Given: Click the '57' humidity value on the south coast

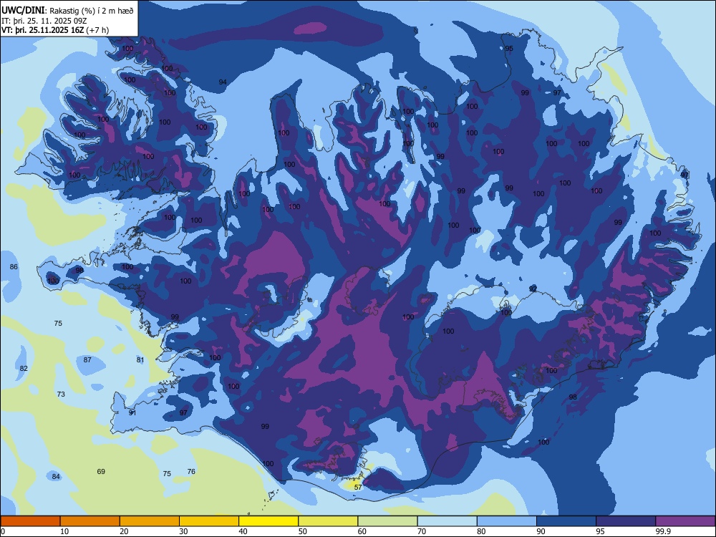Looking at the screenshot, I should coord(358,487).
